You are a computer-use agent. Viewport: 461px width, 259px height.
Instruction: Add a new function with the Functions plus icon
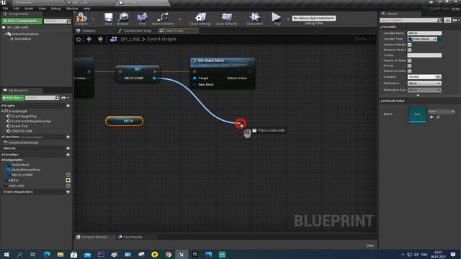point(68,137)
